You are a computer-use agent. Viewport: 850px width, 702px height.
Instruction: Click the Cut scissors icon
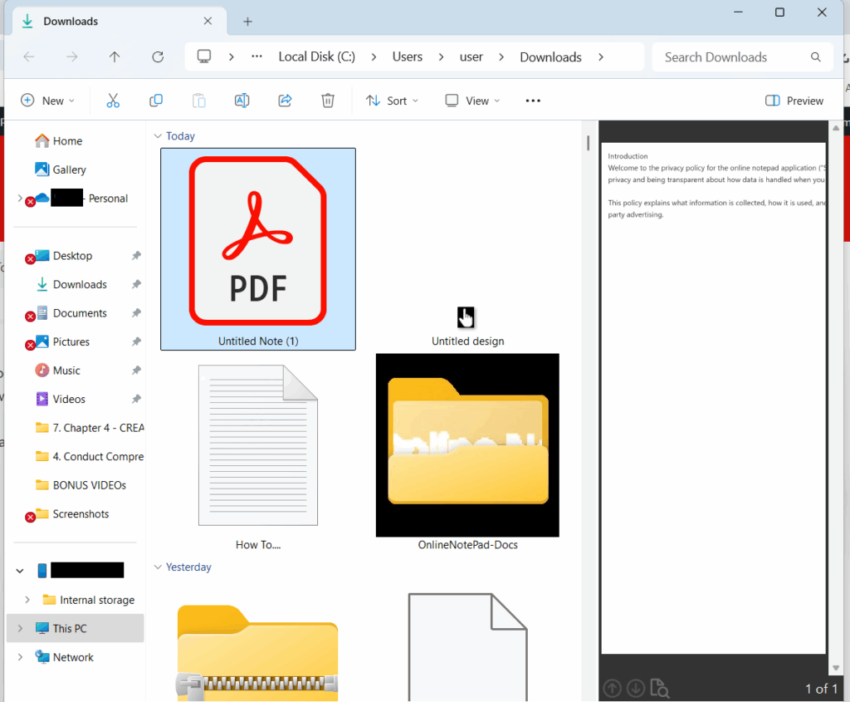(113, 101)
